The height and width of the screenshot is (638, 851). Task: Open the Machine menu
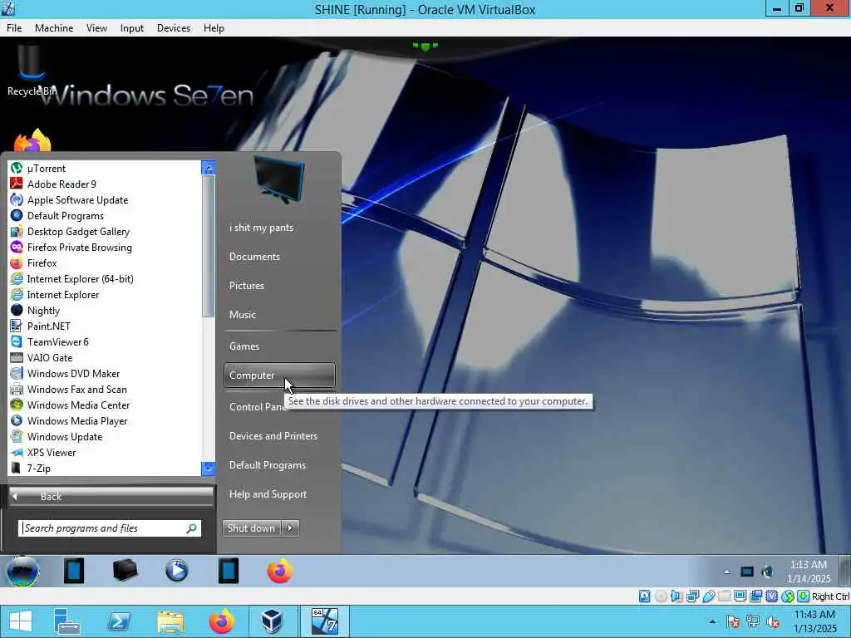(x=54, y=28)
